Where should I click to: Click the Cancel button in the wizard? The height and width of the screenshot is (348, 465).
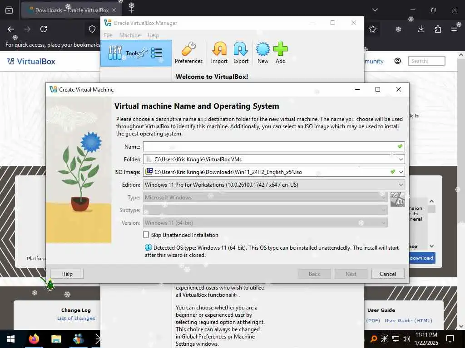click(x=388, y=274)
